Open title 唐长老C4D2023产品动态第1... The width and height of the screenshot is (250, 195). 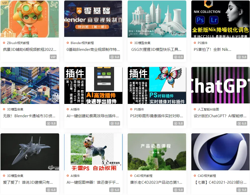click(156, 182)
